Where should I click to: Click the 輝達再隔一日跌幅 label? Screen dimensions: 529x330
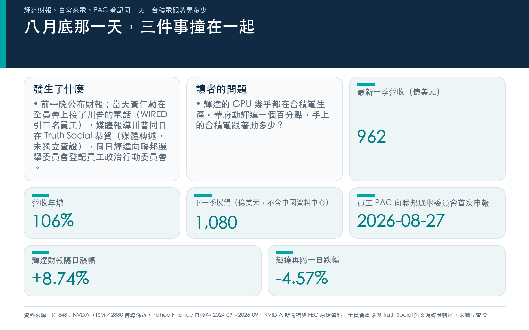pyautogui.click(x=307, y=260)
